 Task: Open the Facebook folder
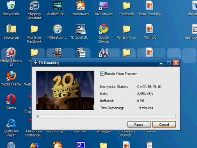point(127,8)
